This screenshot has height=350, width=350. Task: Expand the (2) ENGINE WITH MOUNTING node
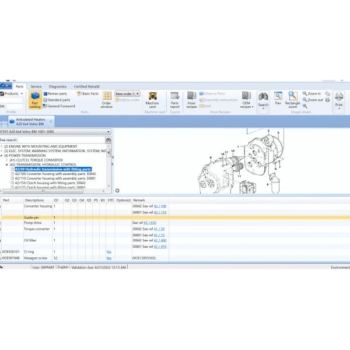coord(2,146)
